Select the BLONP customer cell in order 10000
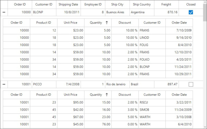 click(x=44, y=12)
